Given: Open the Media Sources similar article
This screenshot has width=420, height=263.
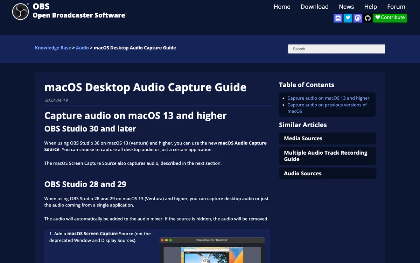Looking at the screenshot, I should 328,139.
